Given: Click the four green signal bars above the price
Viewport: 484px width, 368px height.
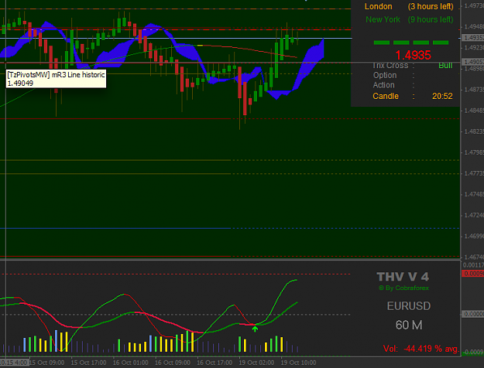Looking at the screenshot, I should click(411, 43).
